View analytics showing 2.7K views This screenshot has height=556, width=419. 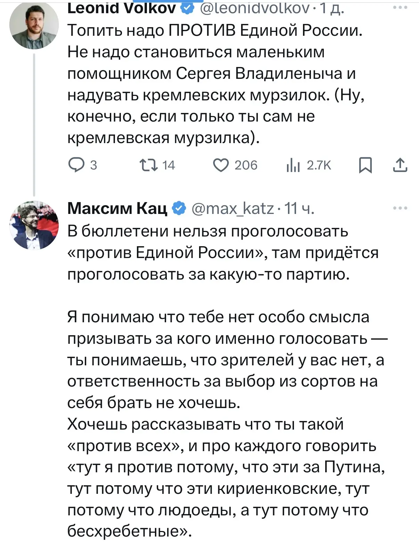309,165
